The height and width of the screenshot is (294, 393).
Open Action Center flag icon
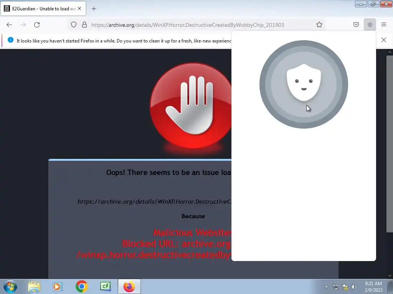pos(345,287)
